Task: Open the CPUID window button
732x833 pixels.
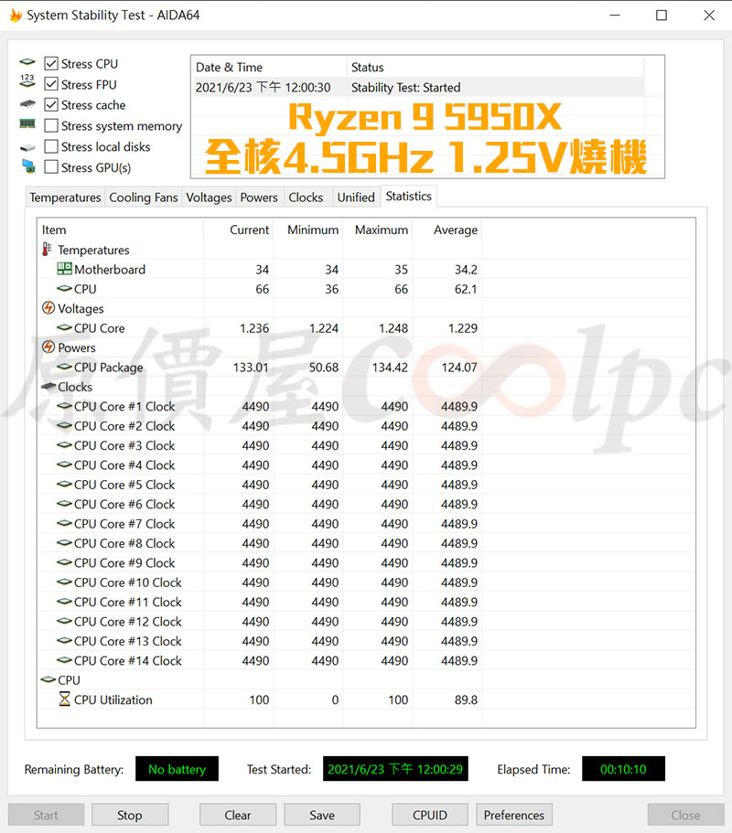Action: (430, 815)
